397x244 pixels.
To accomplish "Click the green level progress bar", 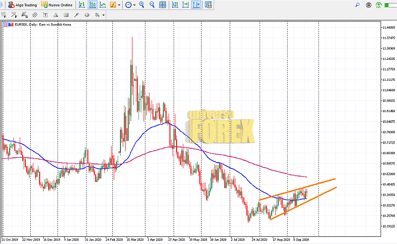I will pos(379,5).
